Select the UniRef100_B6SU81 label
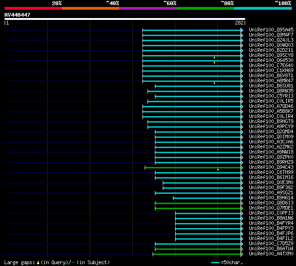Viewport: 296px width, 266px height. (x=271, y=86)
